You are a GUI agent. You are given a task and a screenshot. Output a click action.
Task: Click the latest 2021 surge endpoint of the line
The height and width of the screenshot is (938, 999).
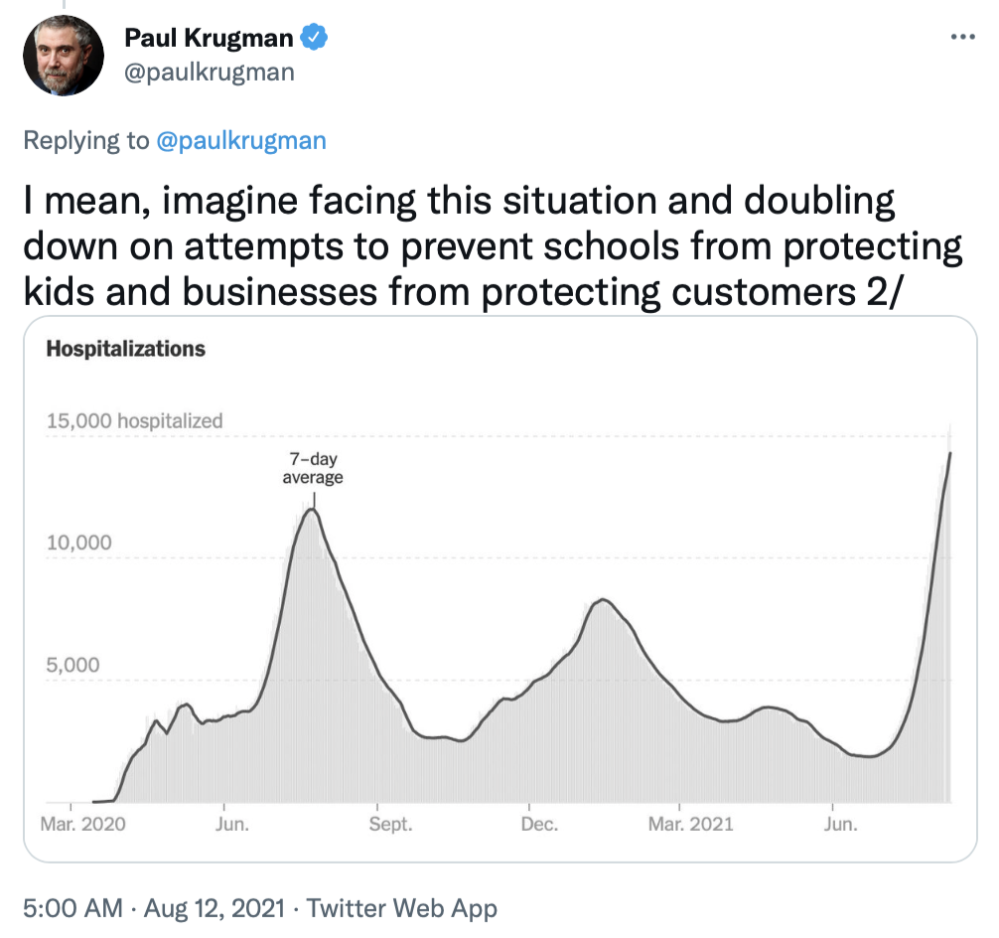(x=950, y=453)
